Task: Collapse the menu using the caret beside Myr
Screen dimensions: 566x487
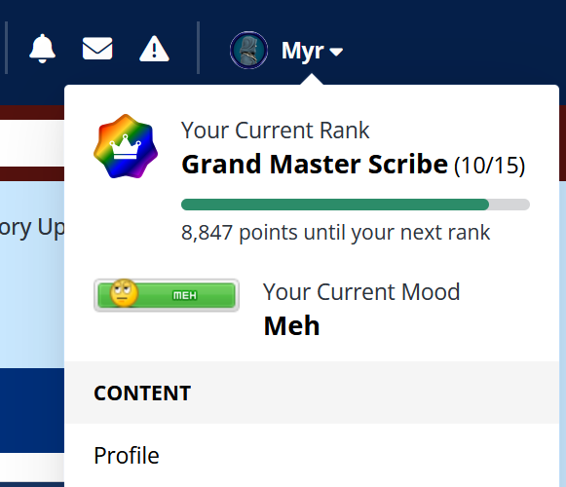Action: pyautogui.click(x=336, y=53)
